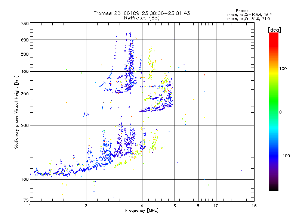The image size is (299, 224).
Task: Click the plot title 'Tromsø 20160109 23:00:00-23:01:43'
Action: coord(142,13)
